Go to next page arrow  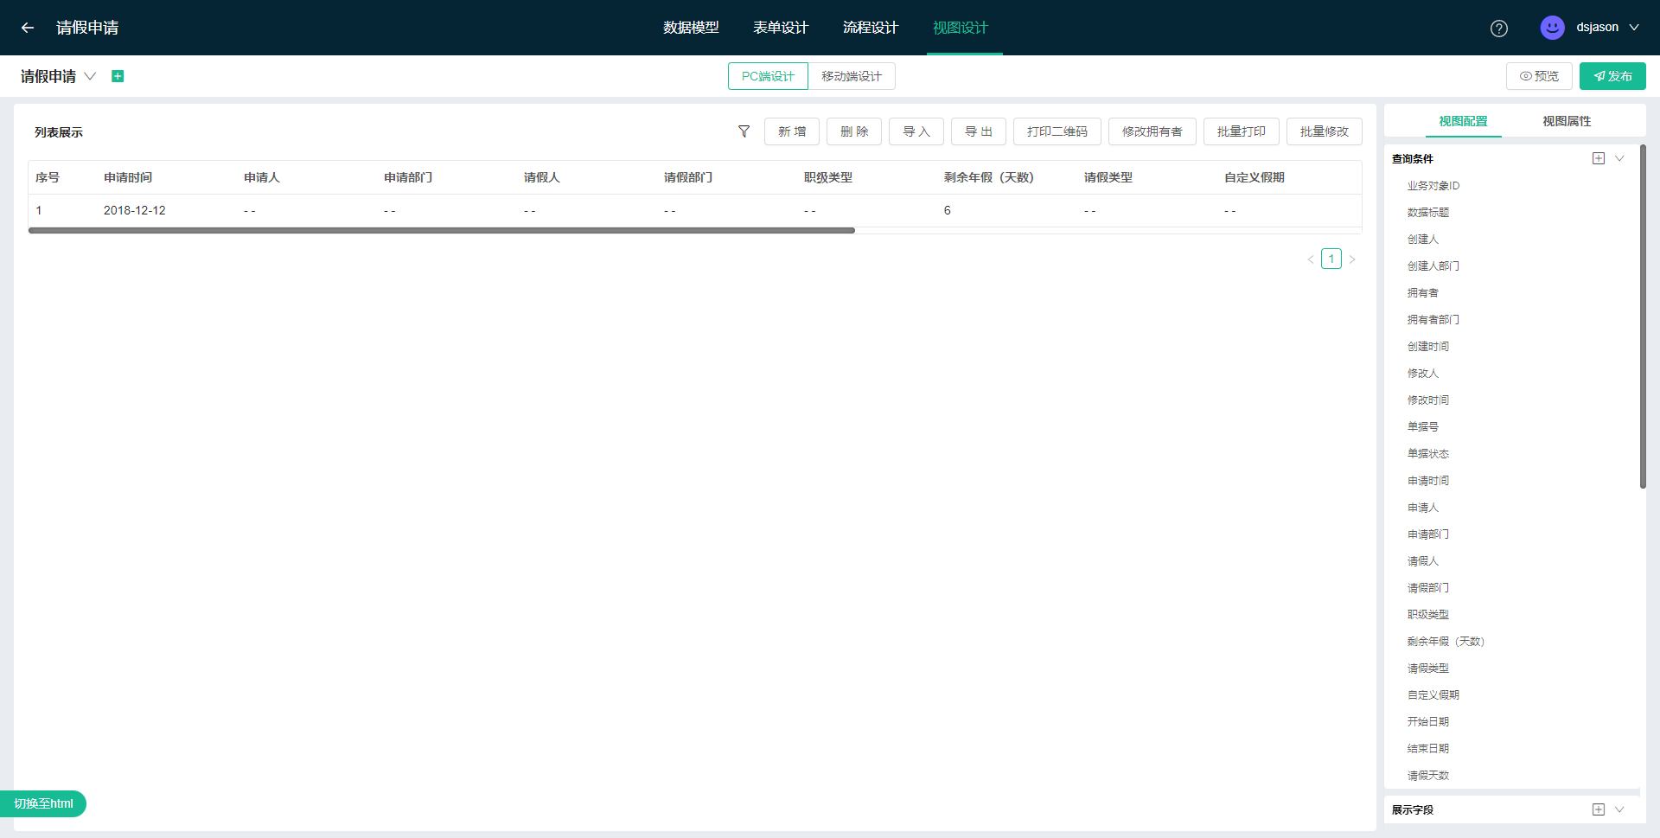coord(1352,259)
